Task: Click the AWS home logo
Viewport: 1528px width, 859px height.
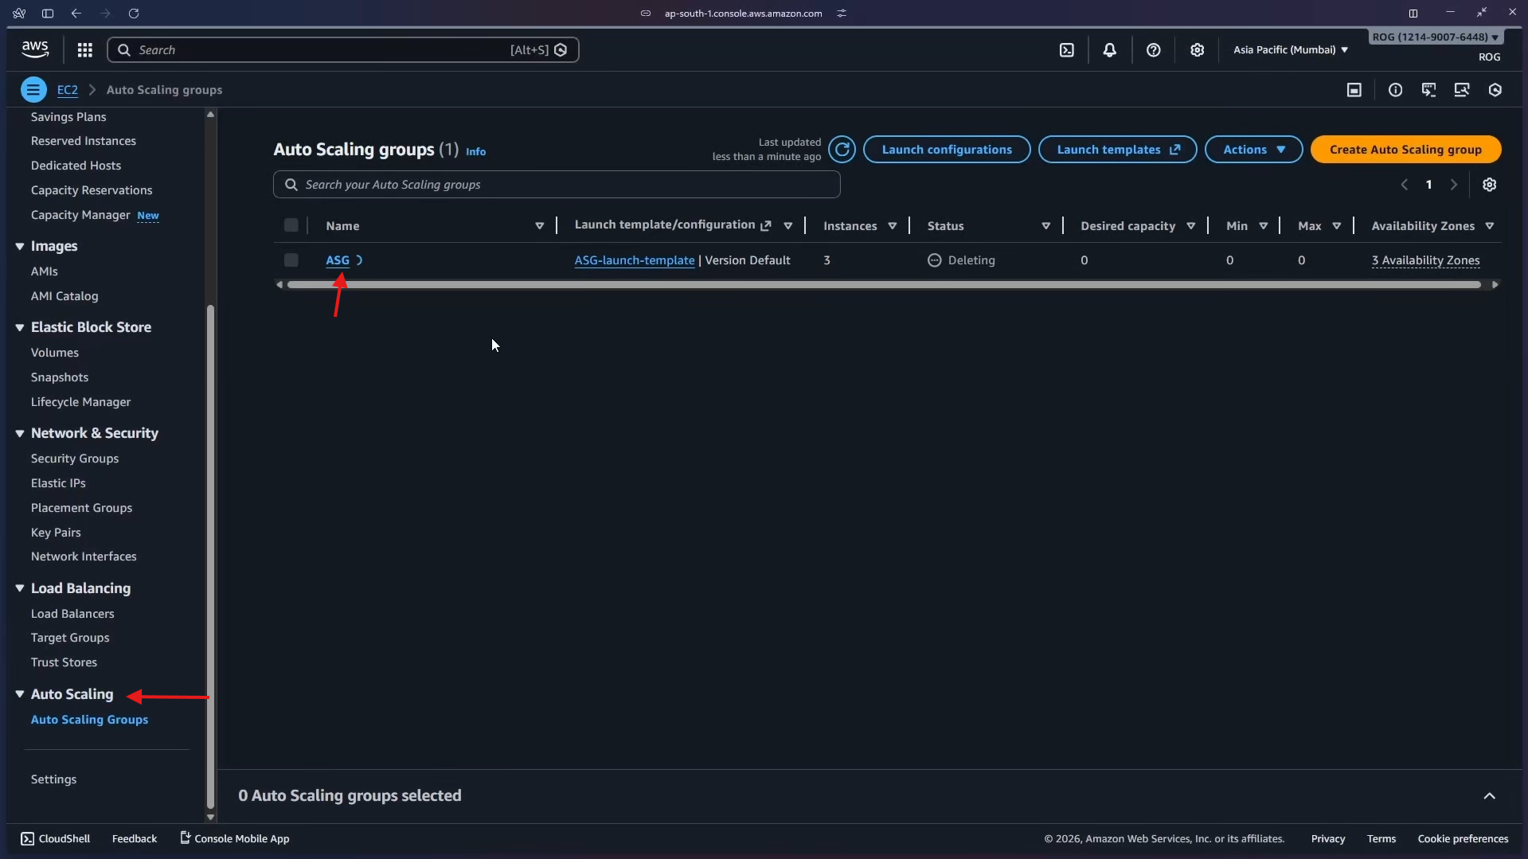Action: (33, 49)
